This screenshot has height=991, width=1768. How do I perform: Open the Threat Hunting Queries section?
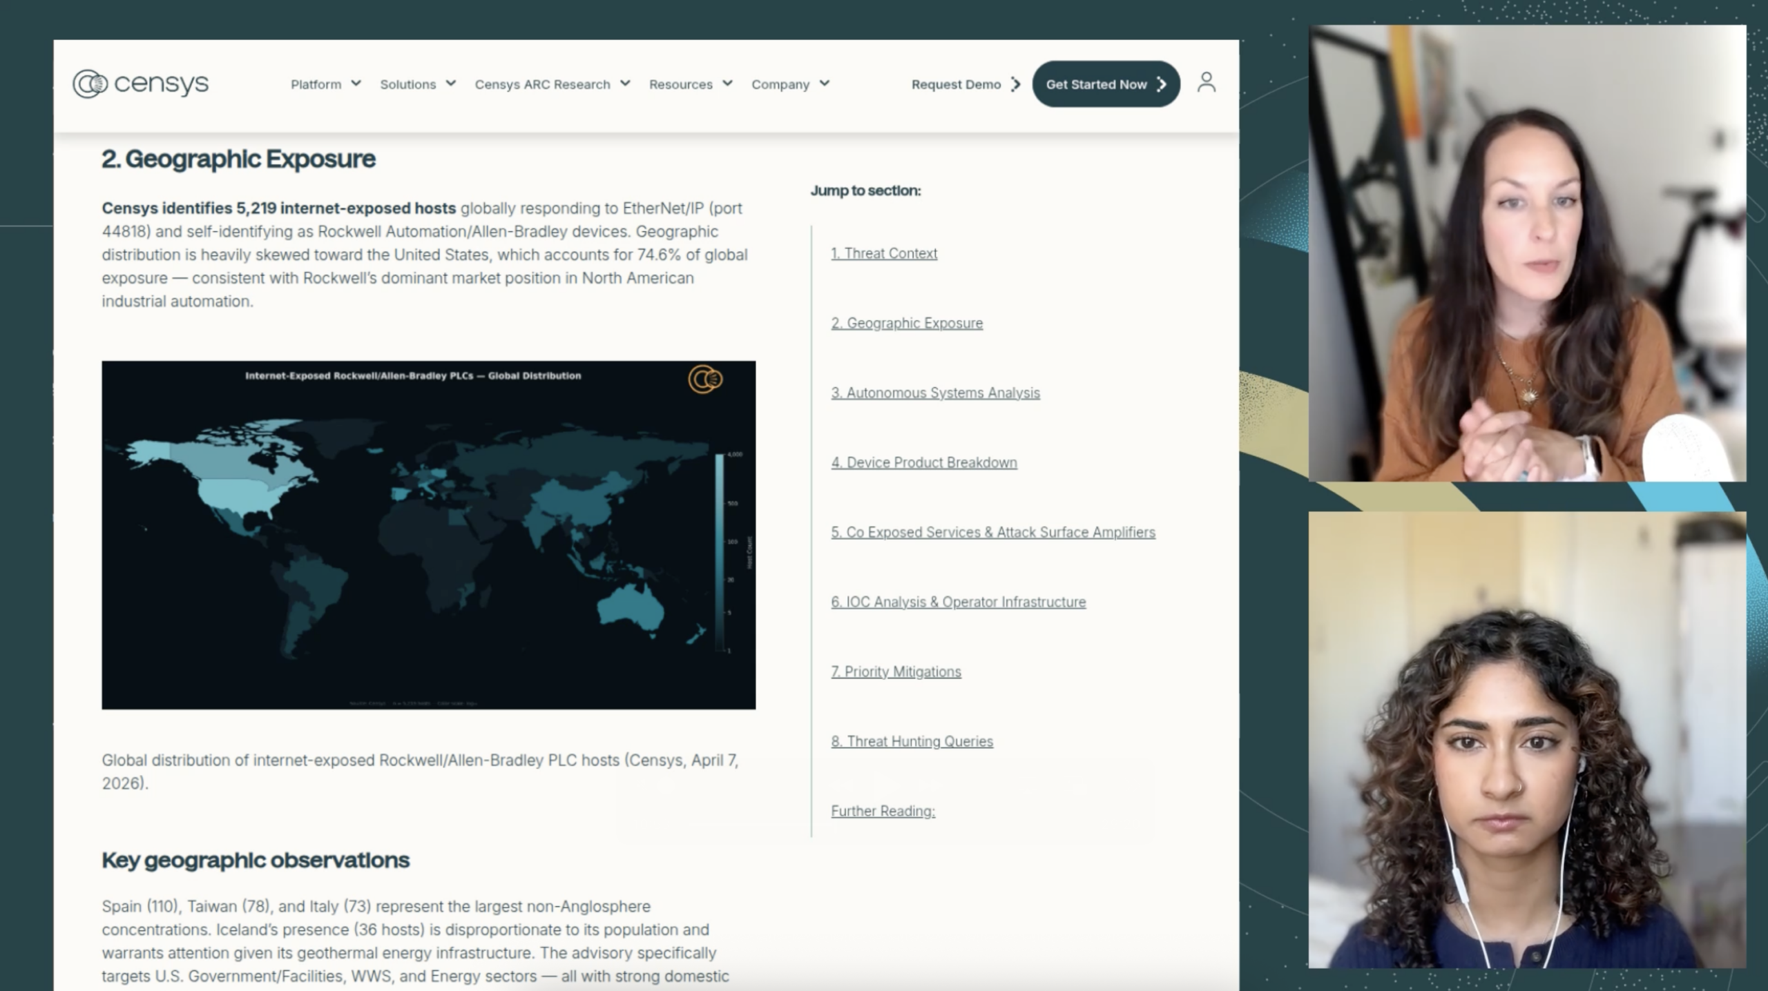pyautogui.click(x=912, y=741)
